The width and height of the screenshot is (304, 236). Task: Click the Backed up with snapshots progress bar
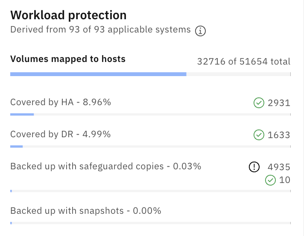150,223
